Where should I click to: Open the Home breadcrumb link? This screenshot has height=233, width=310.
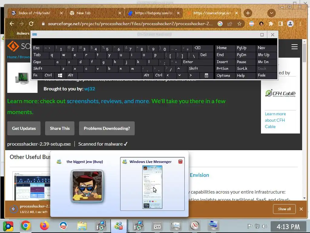(x=12, y=57)
